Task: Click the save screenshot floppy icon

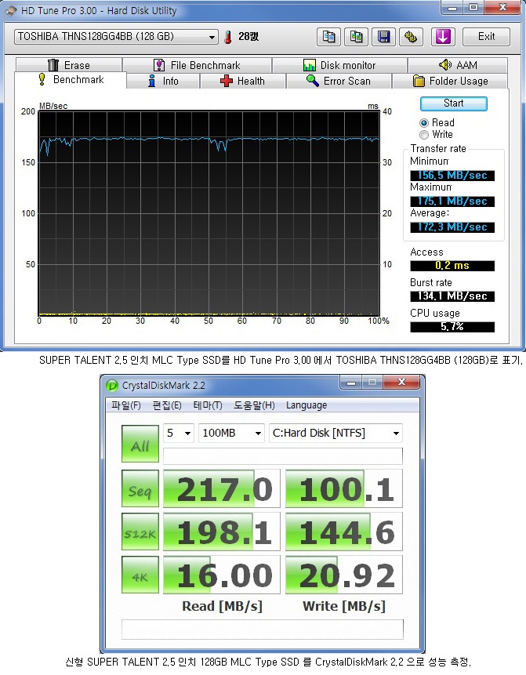Action: (383, 37)
